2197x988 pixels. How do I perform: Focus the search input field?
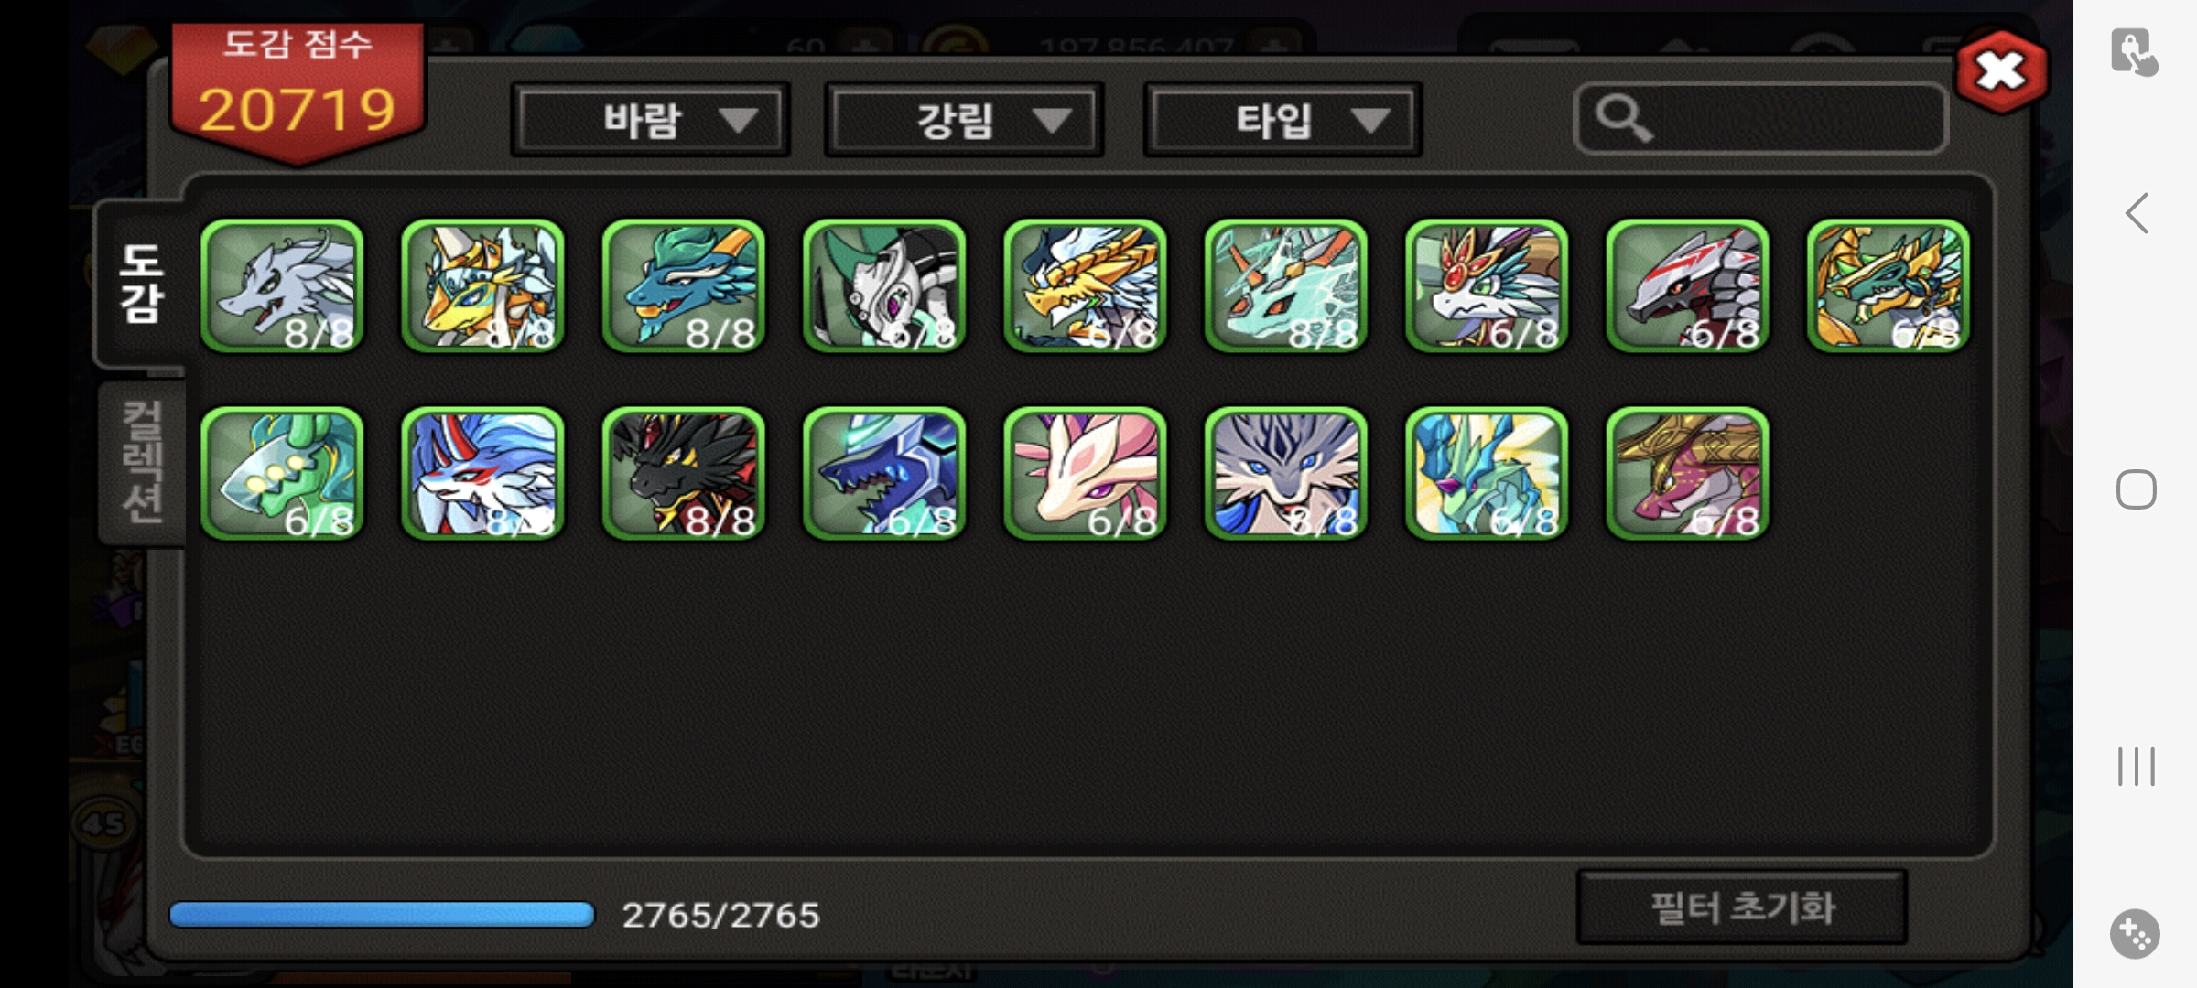pos(1760,118)
